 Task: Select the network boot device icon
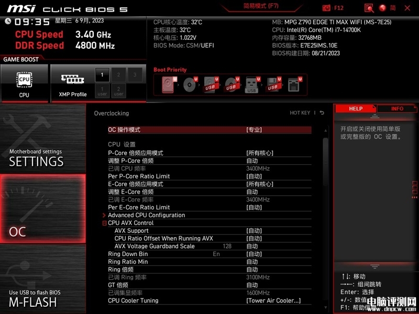point(295,85)
